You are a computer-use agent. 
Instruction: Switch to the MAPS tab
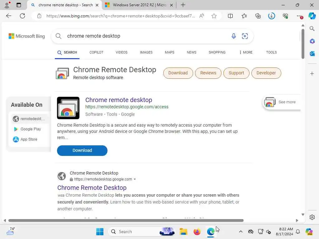pos(169,52)
